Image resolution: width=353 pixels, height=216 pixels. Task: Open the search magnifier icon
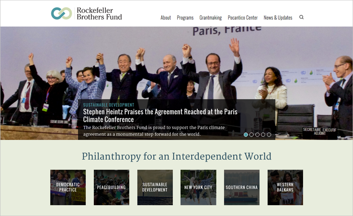point(301,17)
